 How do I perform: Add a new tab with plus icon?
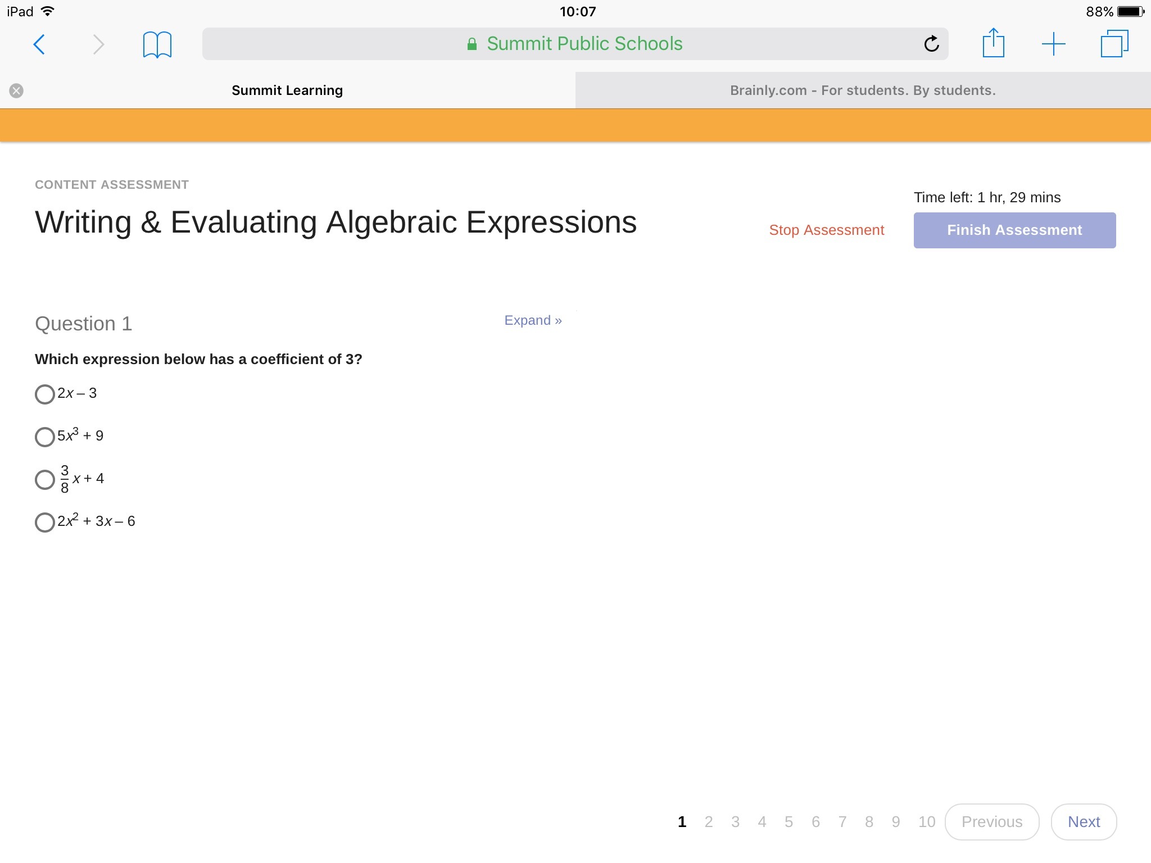click(x=1053, y=44)
